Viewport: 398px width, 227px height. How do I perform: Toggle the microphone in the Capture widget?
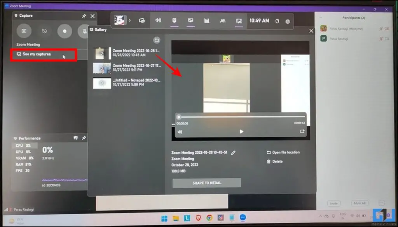pyautogui.click(x=85, y=31)
